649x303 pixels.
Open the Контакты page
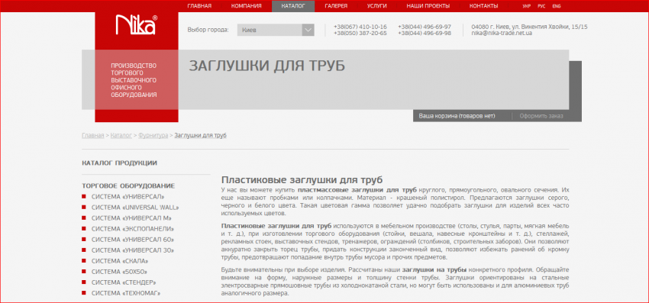pyautogui.click(x=483, y=6)
